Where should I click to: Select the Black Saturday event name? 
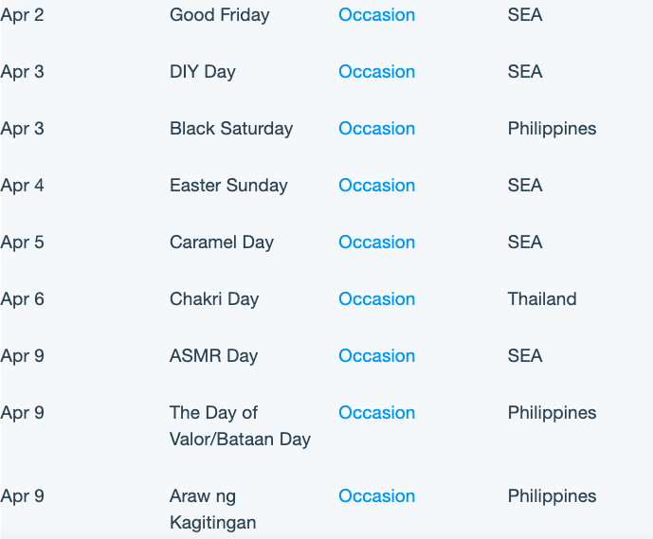[231, 129]
